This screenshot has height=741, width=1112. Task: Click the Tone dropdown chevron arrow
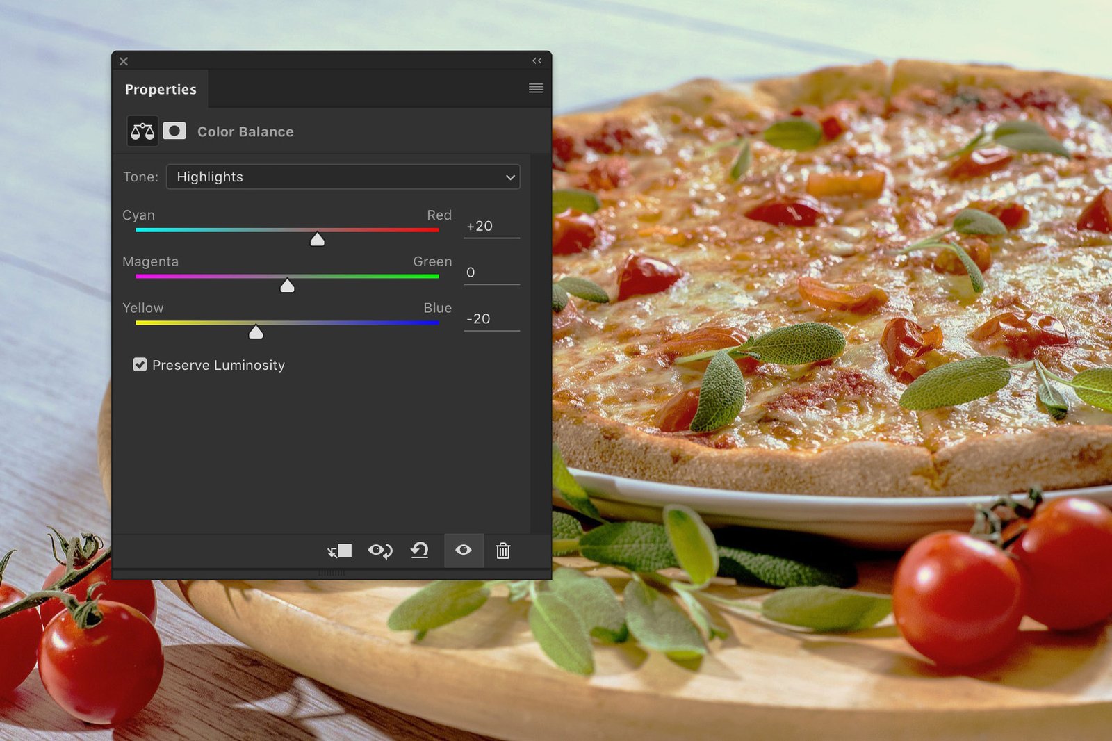pos(509,177)
